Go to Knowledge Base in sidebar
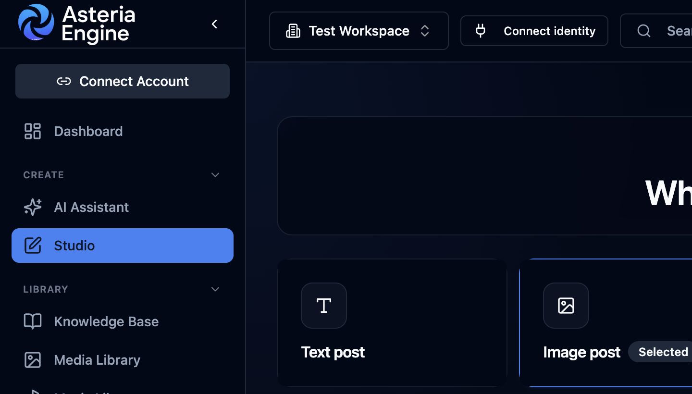692x394 pixels. (123, 321)
